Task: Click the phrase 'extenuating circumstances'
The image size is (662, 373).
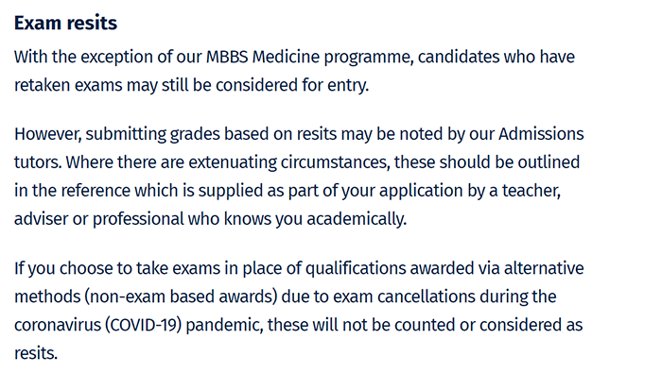Action: coord(288,162)
